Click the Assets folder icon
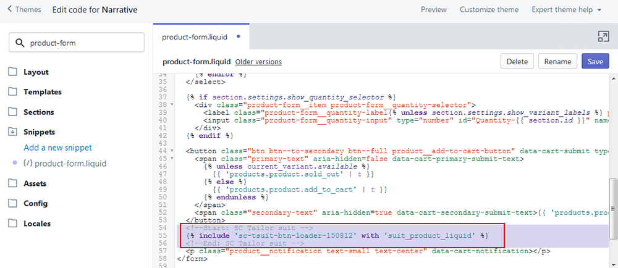The image size is (618, 268). point(13,183)
